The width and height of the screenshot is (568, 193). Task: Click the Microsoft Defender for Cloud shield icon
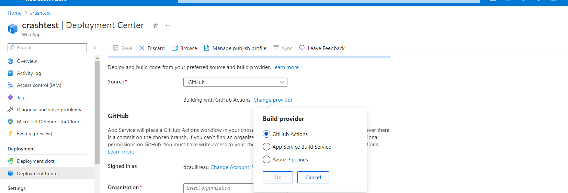coord(11,122)
